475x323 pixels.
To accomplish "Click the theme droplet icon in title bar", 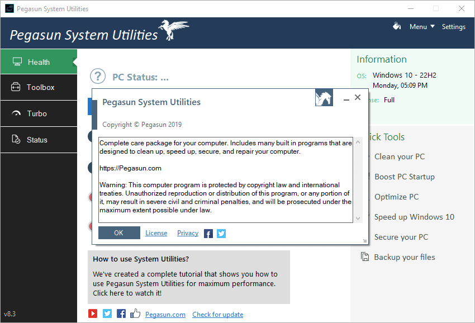I will [x=397, y=26].
